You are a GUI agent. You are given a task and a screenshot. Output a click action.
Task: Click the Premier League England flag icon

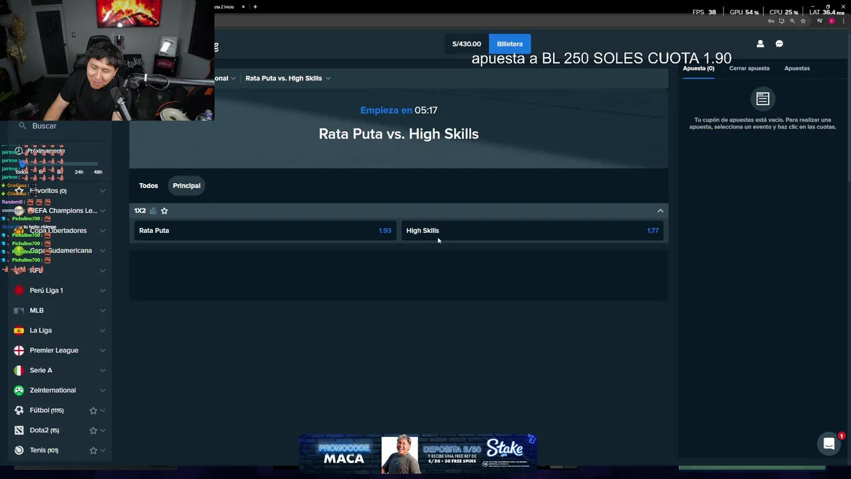point(19,351)
